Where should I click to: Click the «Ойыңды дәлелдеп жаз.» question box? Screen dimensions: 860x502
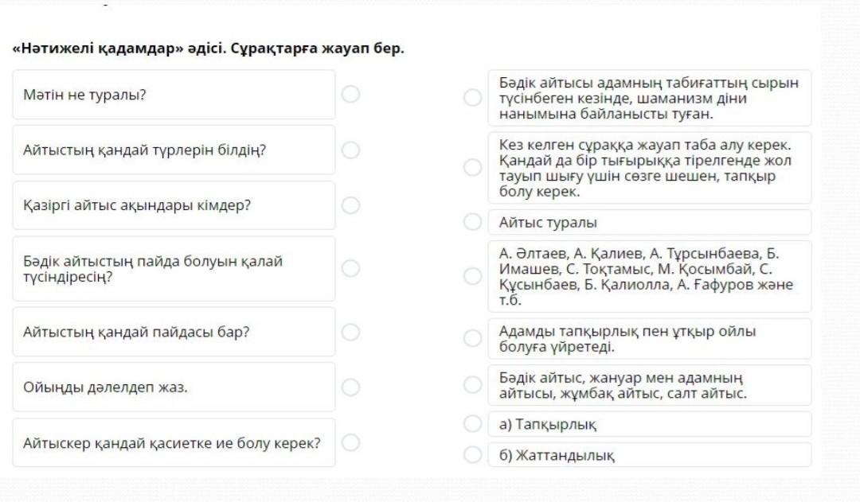point(174,387)
